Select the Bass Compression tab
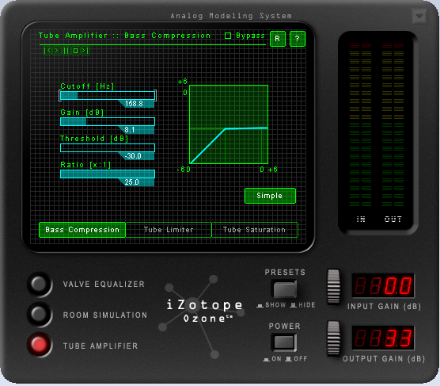The width and height of the screenshot is (440, 386). click(82, 230)
